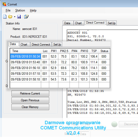The width and height of the screenshot is (138, 138).
Task: Click the terminal line '09/FEB/2018 01:53:35'
Action: pyautogui.click(x=86, y=91)
